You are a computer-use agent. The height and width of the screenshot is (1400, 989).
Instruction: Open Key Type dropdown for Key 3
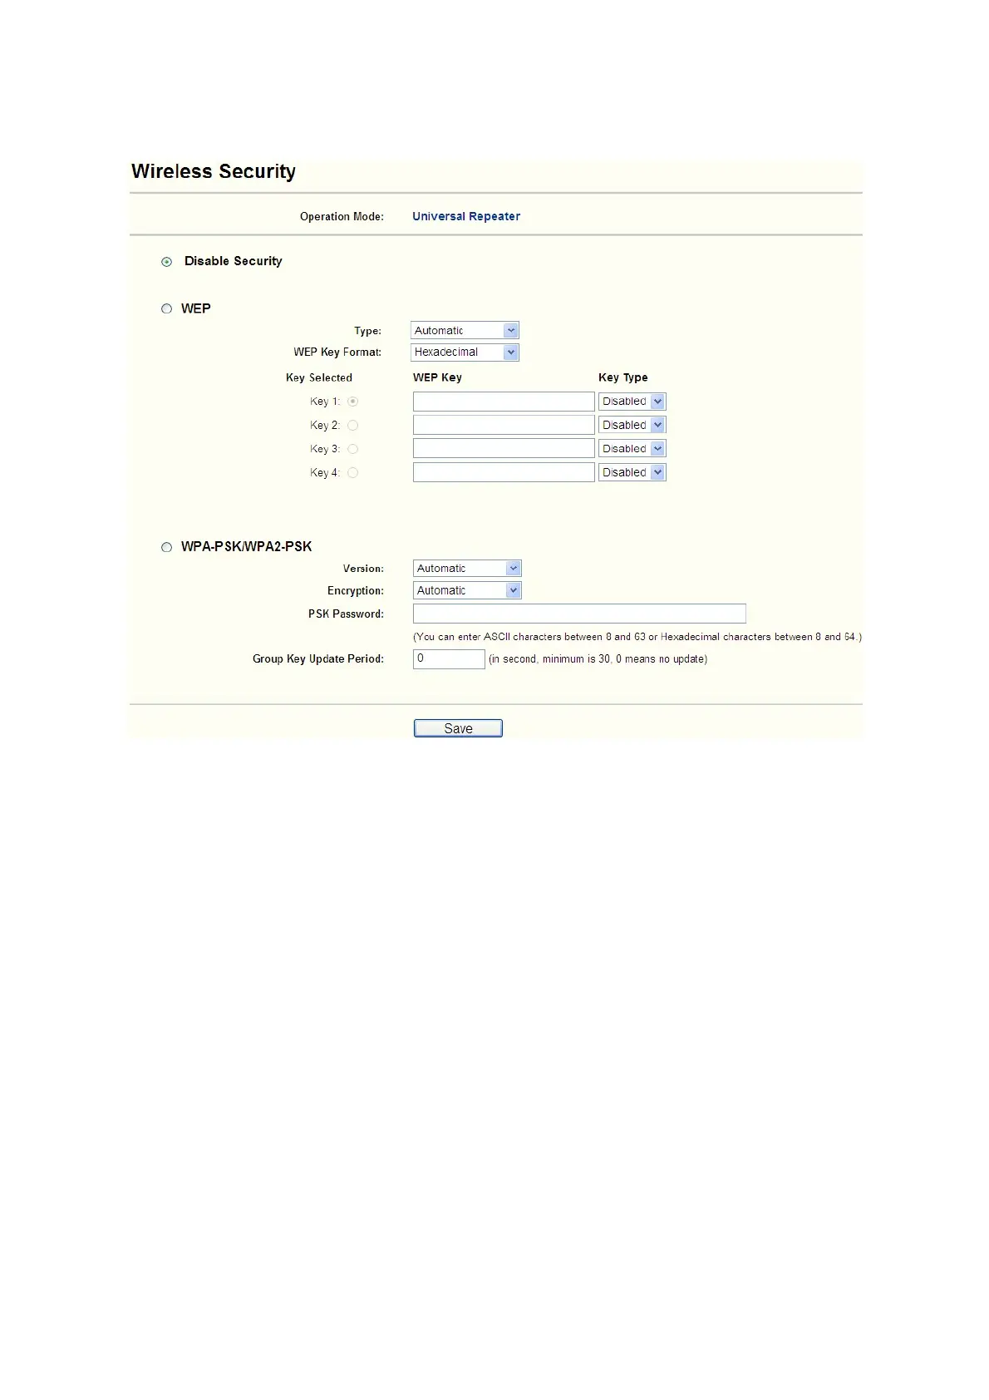coord(632,448)
